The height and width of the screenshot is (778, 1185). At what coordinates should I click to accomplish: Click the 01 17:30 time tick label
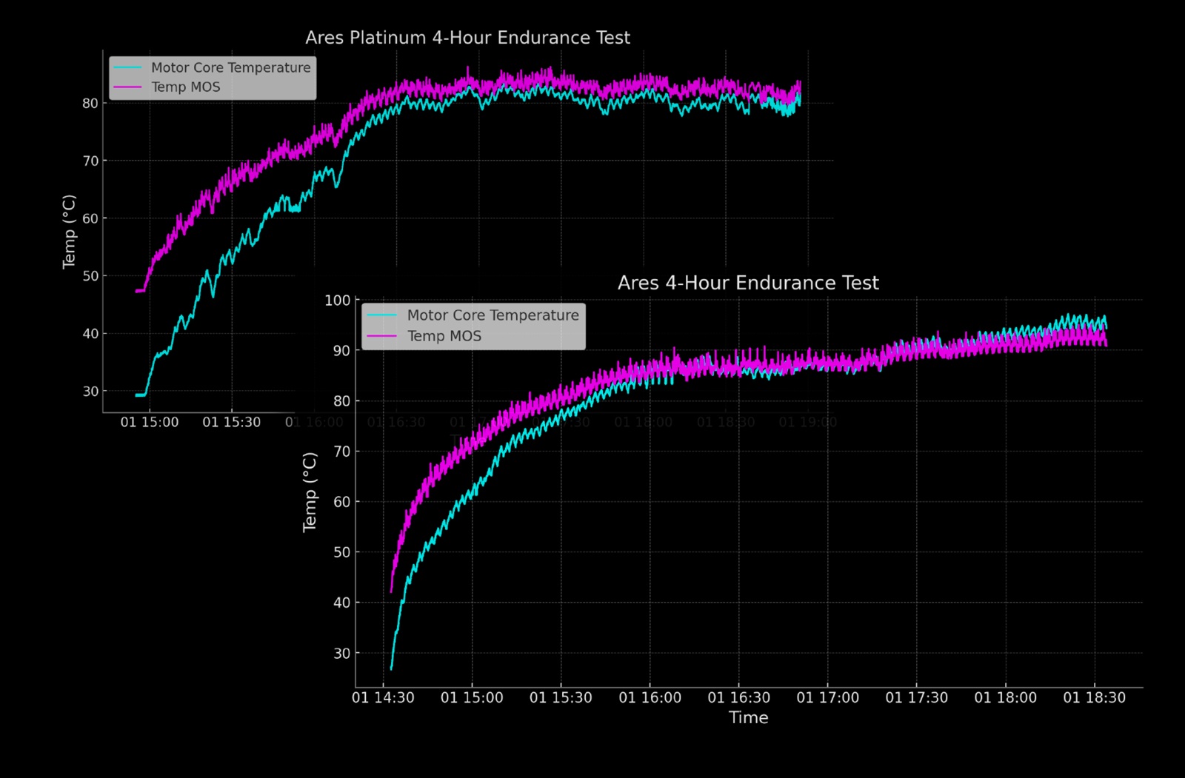[x=916, y=698]
